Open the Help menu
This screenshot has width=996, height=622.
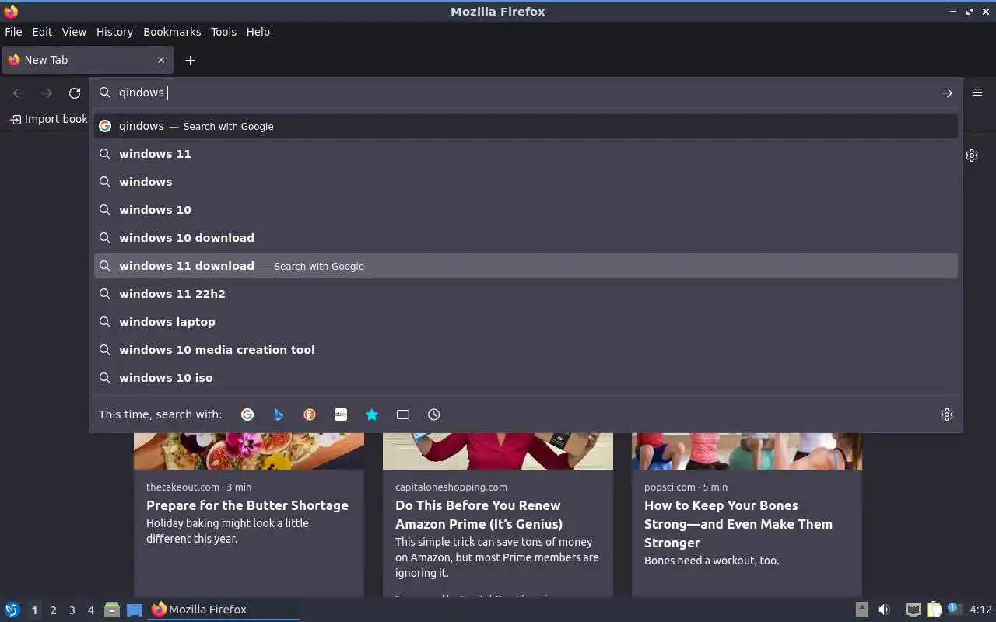[x=258, y=32]
